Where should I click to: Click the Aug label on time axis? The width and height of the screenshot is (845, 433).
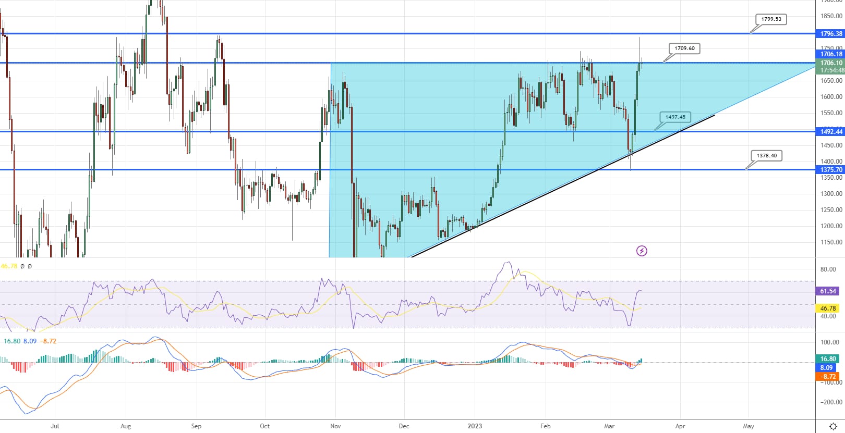point(126,426)
